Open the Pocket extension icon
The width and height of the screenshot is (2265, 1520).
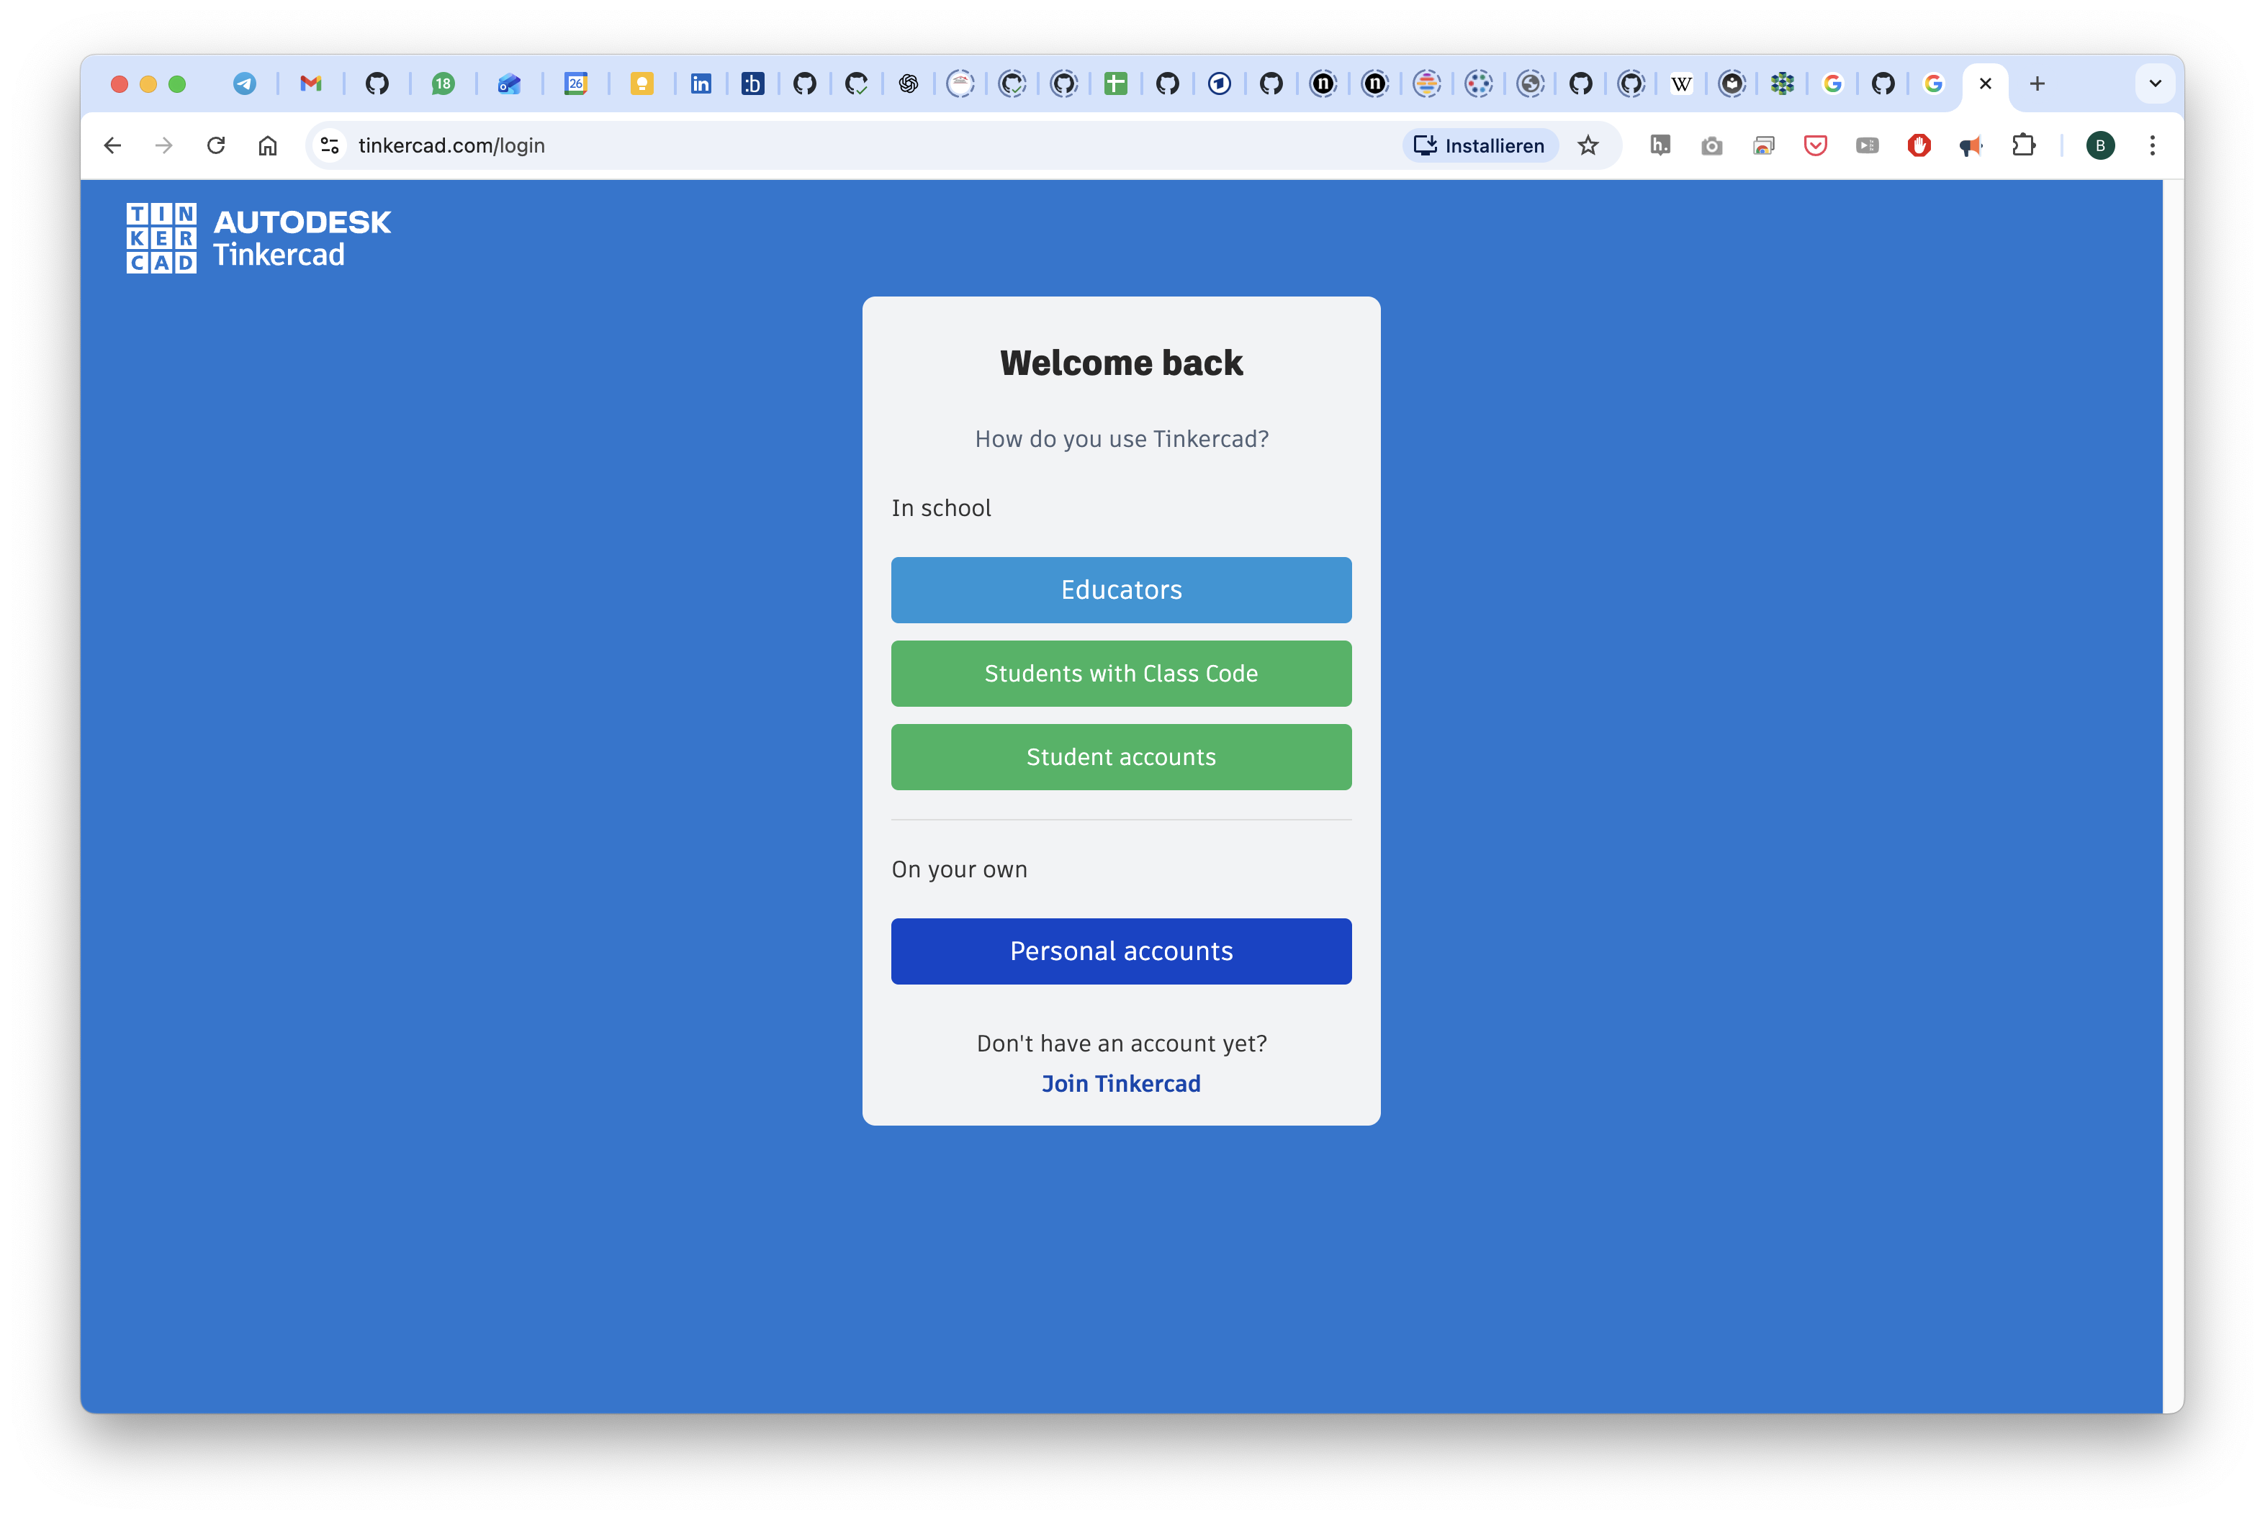click(1815, 145)
